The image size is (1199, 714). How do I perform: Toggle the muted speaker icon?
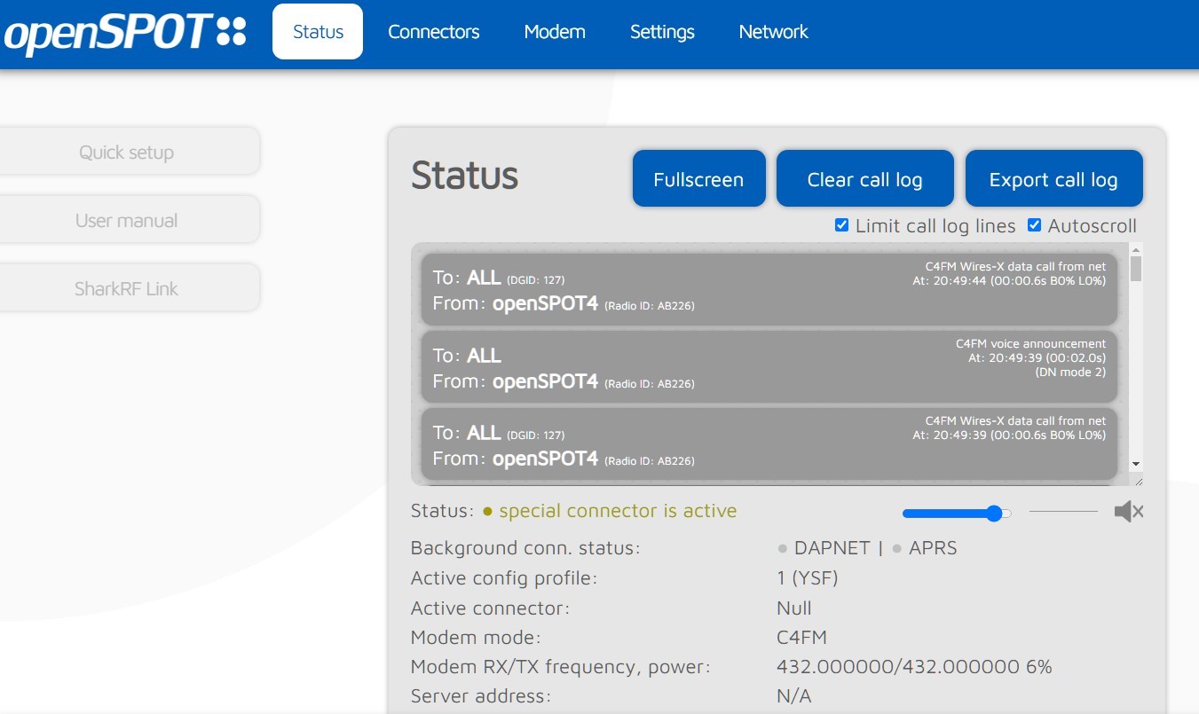[x=1128, y=512]
